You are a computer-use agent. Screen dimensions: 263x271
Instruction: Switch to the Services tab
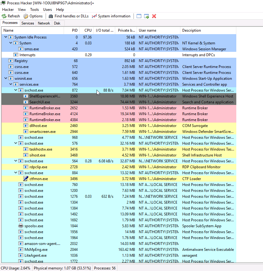pos(28,23)
